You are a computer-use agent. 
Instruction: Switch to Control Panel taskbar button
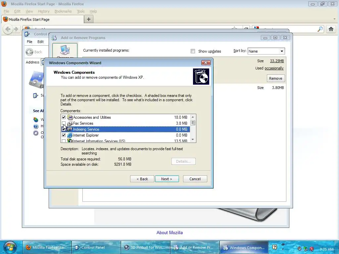[x=96, y=247]
